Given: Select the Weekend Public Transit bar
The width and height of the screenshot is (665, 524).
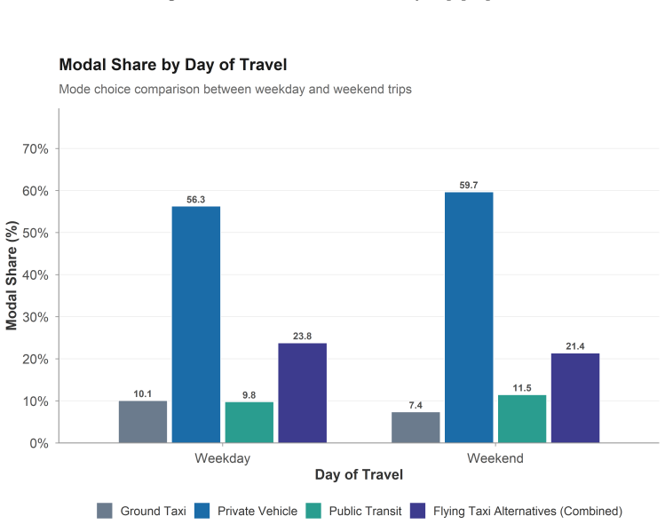Looking at the screenshot, I should [x=522, y=419].
